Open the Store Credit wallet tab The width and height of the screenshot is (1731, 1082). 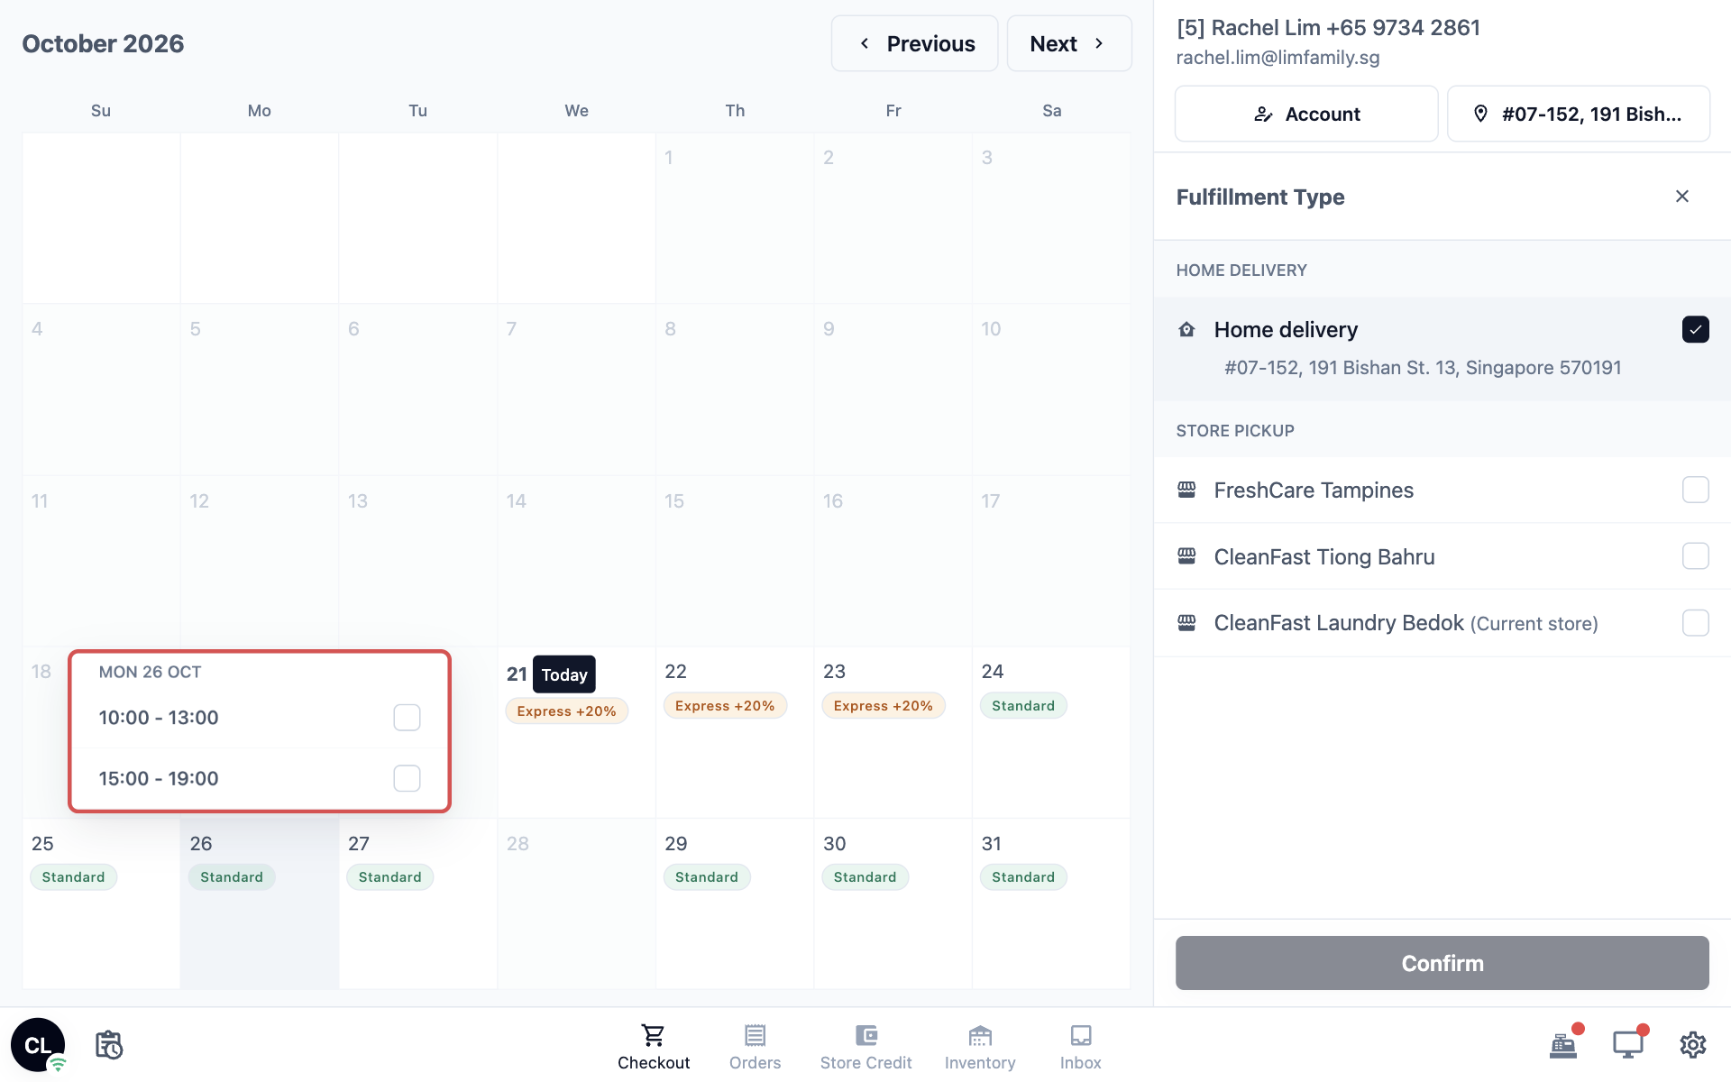pos(865,1047)
